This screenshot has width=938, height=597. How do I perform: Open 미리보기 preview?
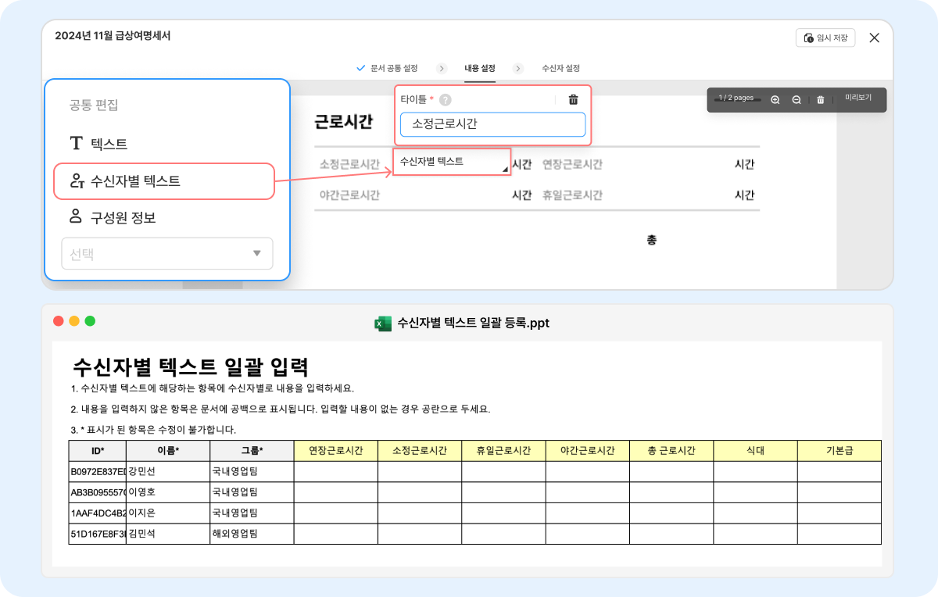[x=857, y=98]
